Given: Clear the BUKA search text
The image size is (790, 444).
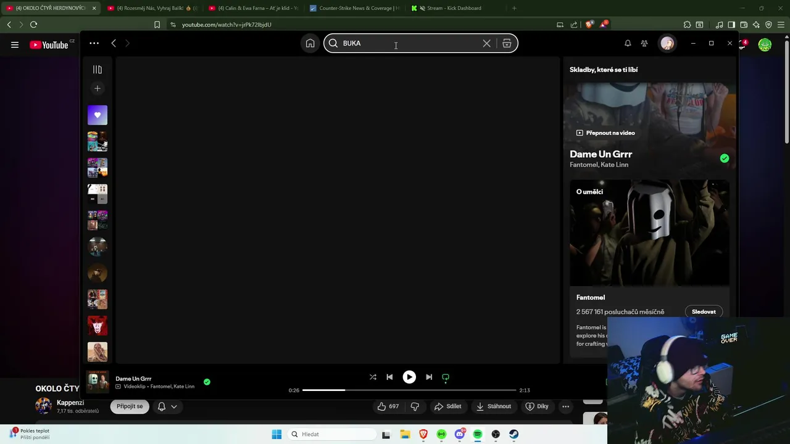Looking at the screenshot, I should pyautogui.click(x=486, y=43).
